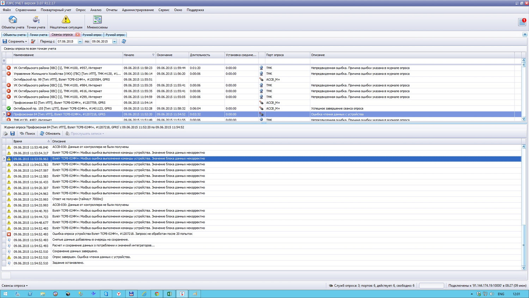Click the globe port icon for ТМК-Н100 #984 row
The image size is (529, 298).
(x=261, y=85)
